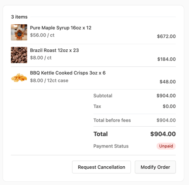This screenshot has width=189, height=185.
Task: Click the Modify Order button
Action: (x=155, y=167)
